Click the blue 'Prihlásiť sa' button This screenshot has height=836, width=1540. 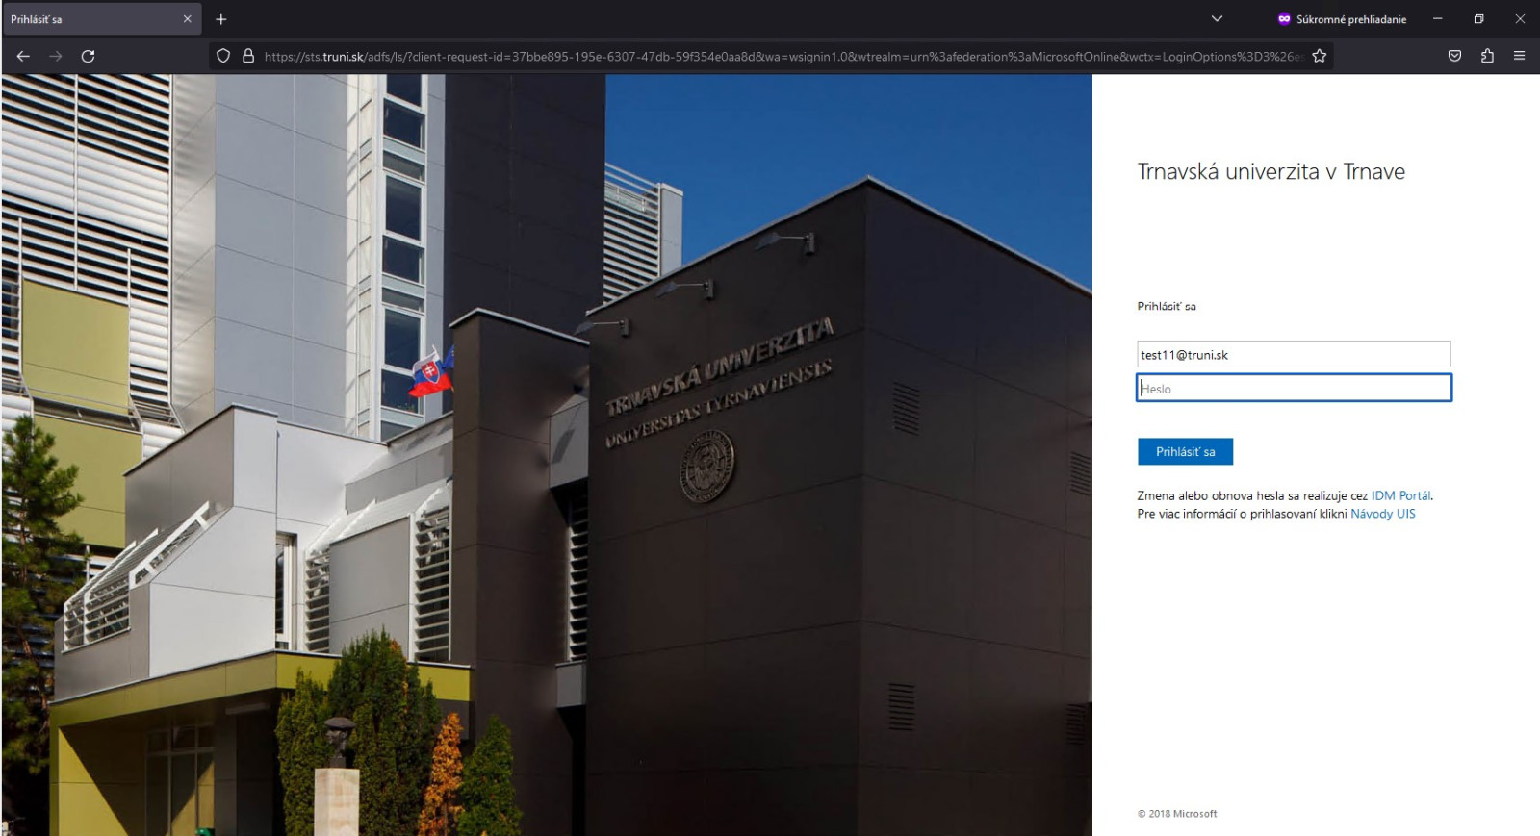(1185, 451)
